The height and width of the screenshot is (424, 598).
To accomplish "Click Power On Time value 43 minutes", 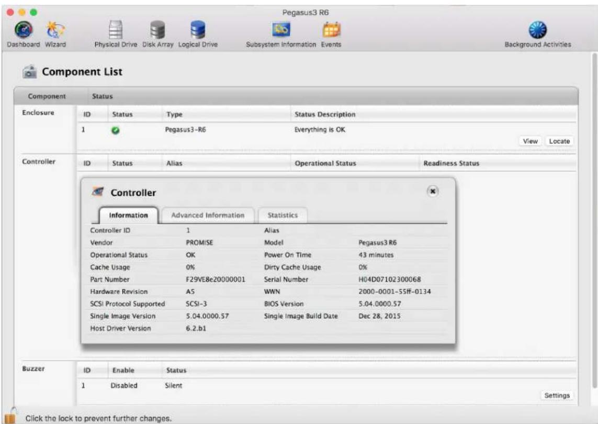I will click(376, 255).
